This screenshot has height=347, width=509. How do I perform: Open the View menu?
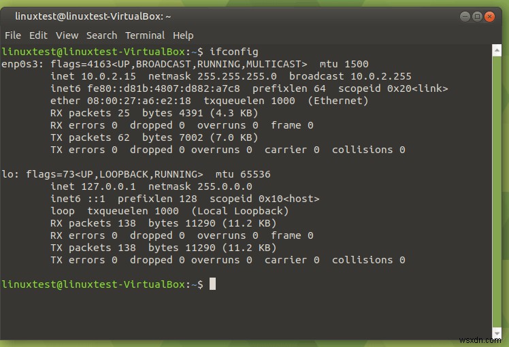pyautogui.click(x=67, y=35)
